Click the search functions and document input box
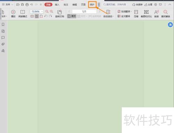The width and height of the screenshot is (174, 133). [x=114, y=5]
